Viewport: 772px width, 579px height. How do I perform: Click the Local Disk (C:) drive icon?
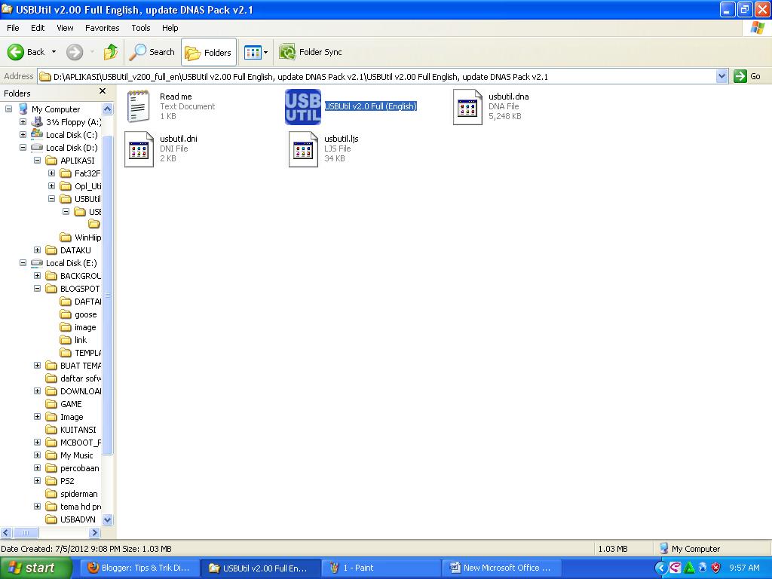tap(37, 134)
